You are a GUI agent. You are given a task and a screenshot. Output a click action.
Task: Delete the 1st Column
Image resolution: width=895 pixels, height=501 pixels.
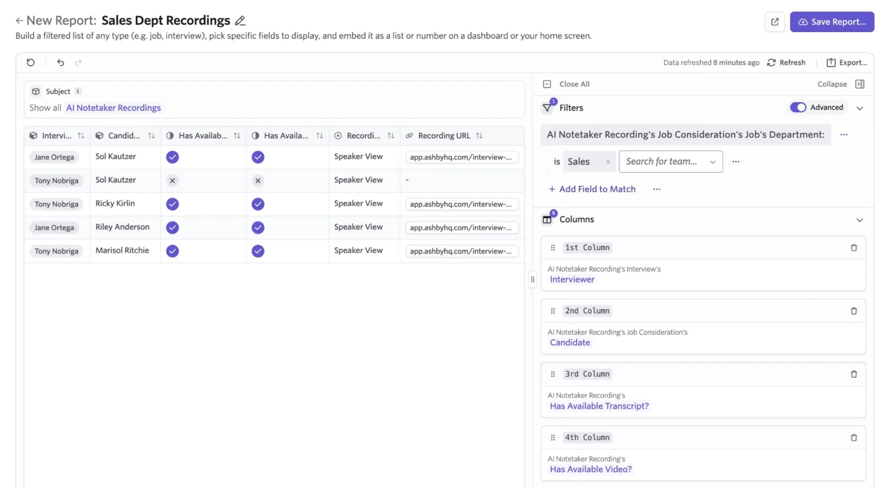click(854, 248)
